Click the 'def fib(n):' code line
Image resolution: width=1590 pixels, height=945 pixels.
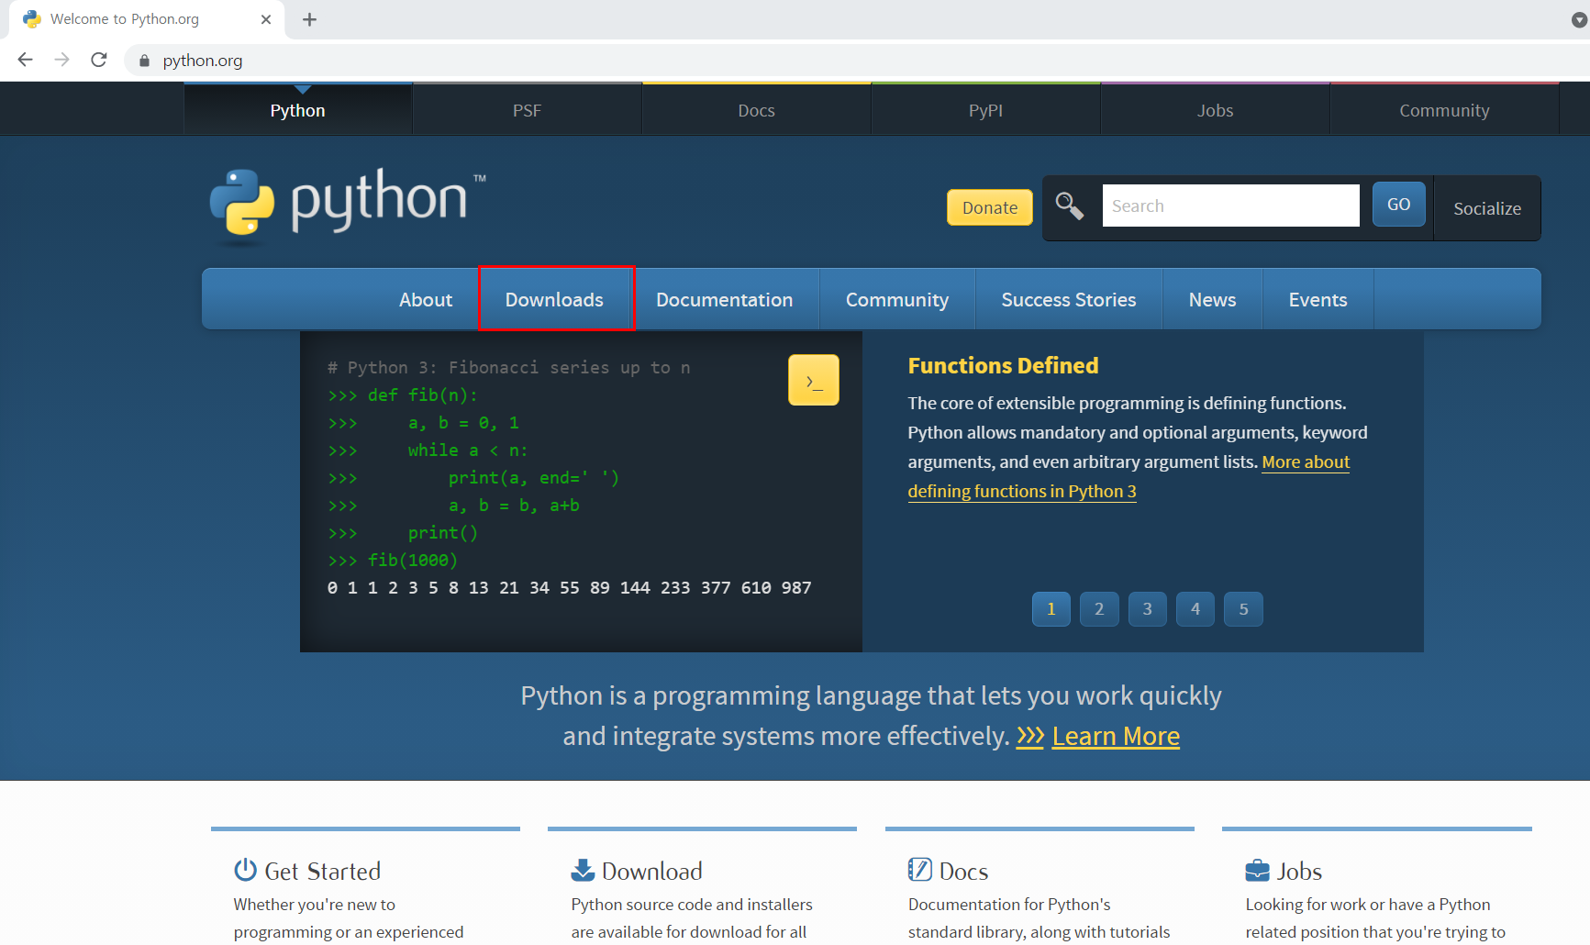(403, 395)
